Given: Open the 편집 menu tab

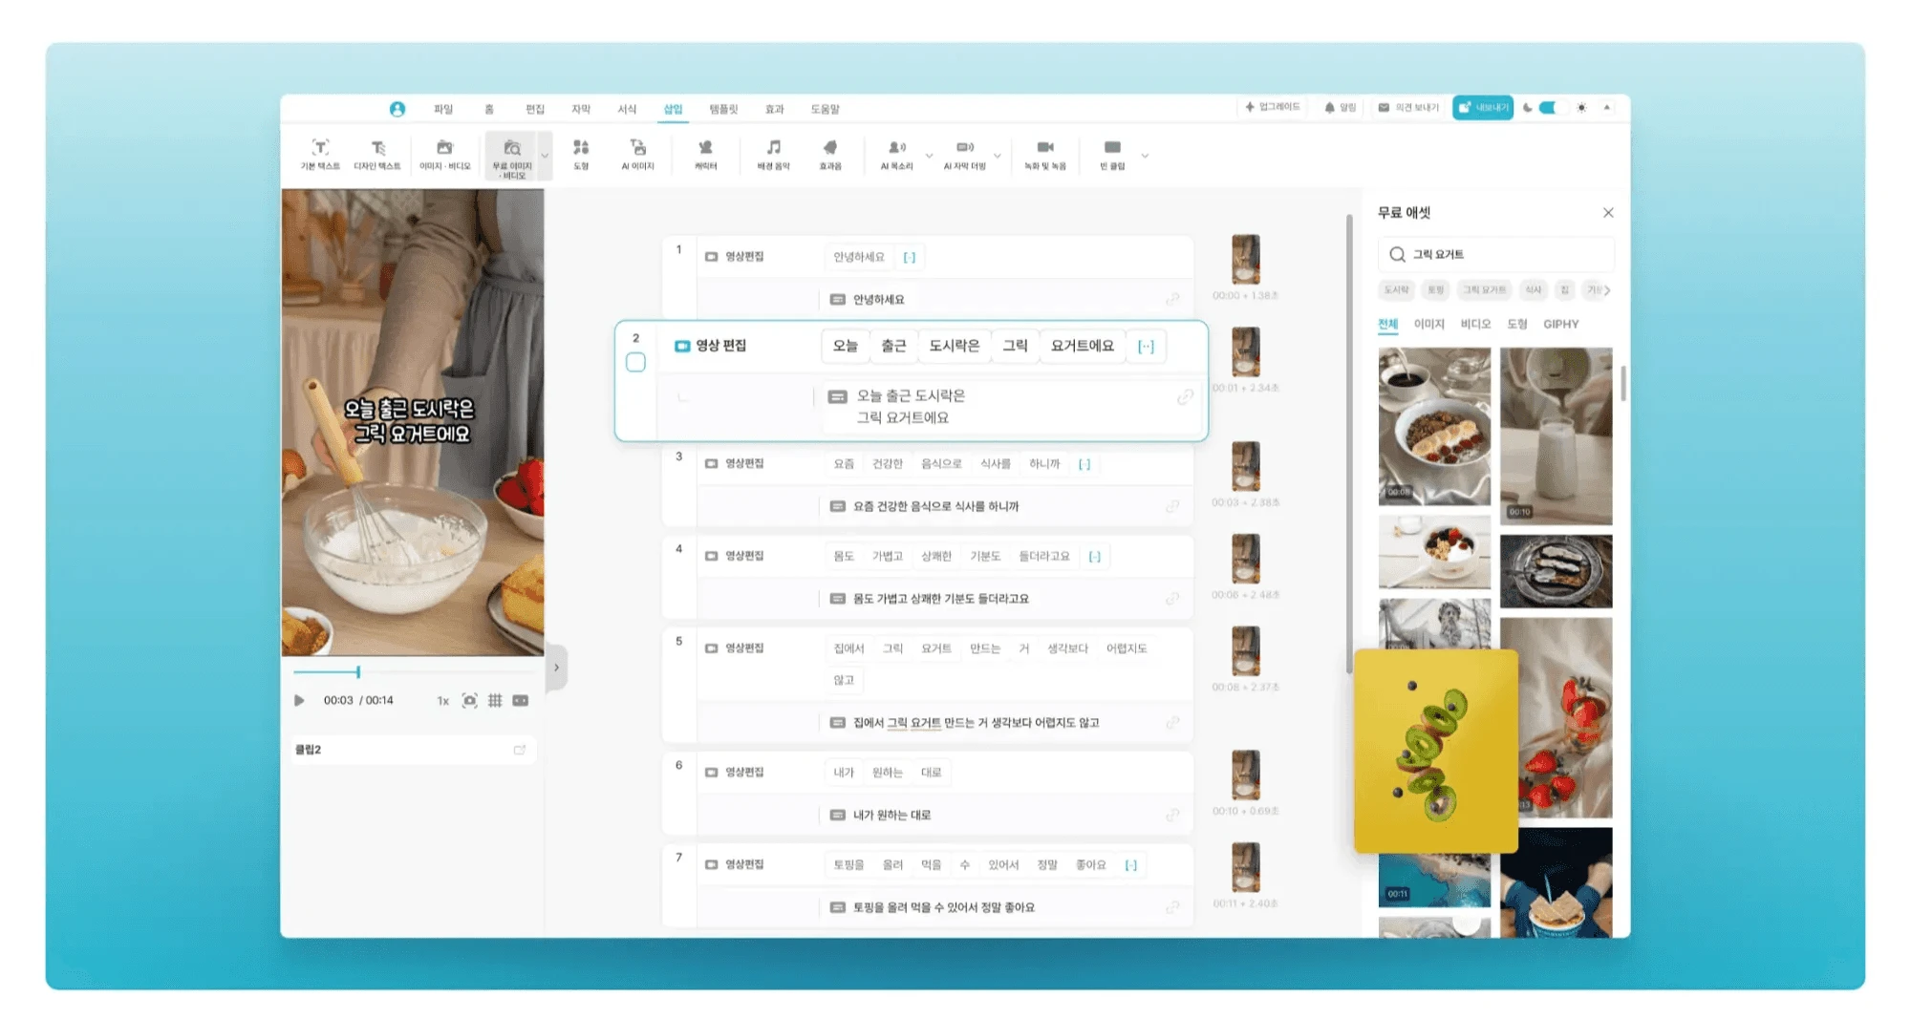Looking at the screenshot, I should (535, 109).
